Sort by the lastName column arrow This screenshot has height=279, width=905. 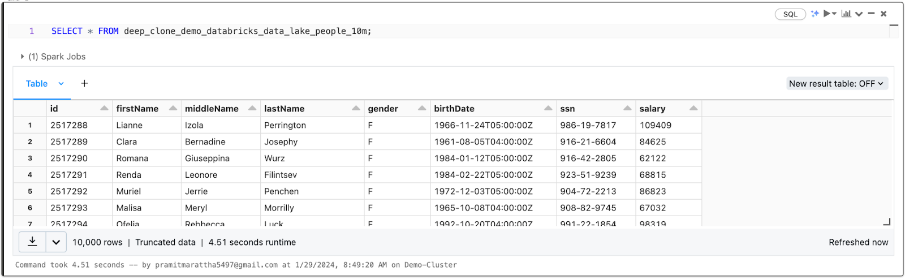click(x=356, y=108)
